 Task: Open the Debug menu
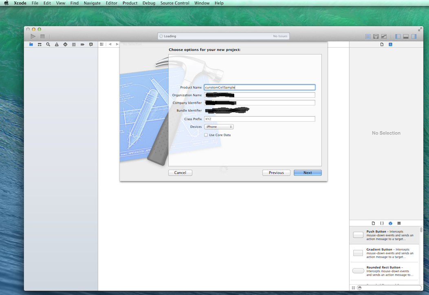coord(149,3)
